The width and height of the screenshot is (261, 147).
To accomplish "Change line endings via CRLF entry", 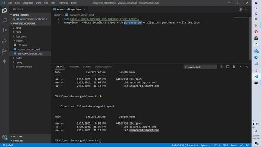I will [x=225, y=145].
